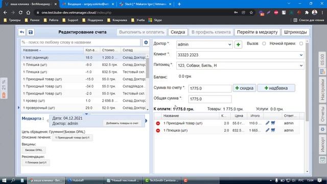327x184 pixels.
Task: Click the colored icon under the 05:00 timer
Action: (x=322, y=72)
